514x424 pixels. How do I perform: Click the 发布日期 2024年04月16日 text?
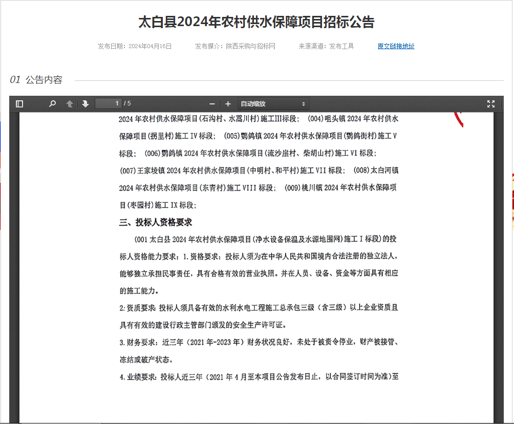(x=135, y=46)
